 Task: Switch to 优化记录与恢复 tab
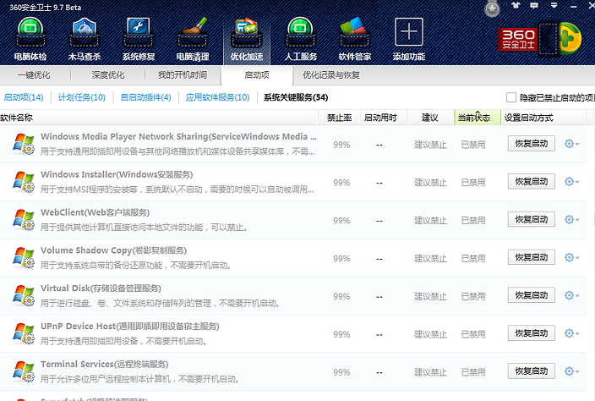(331, 75)
